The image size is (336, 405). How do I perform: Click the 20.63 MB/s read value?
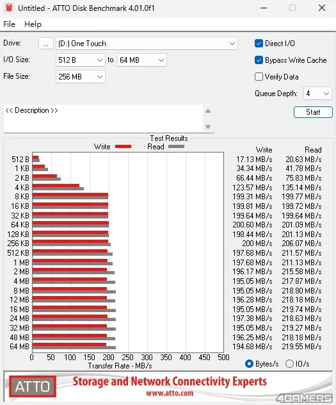(303, 160)
